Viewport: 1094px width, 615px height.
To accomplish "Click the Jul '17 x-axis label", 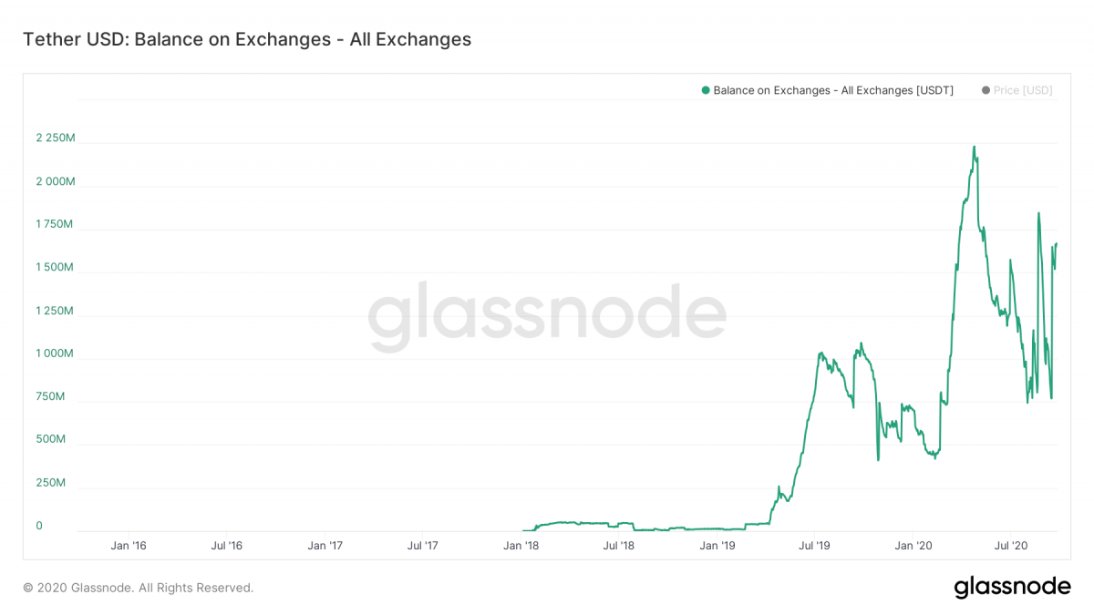I will (x=422, y=546).
